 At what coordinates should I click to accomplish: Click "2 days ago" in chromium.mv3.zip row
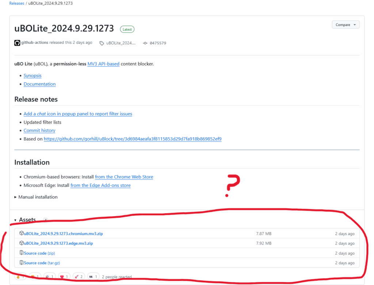345,234
